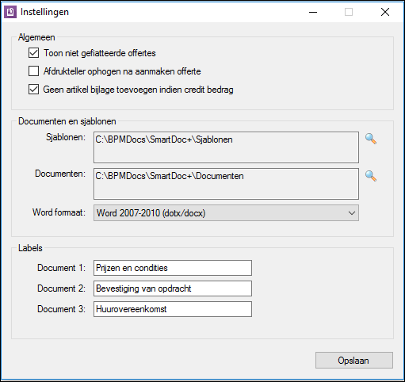Uncheck 'Geen artikel bijlage toevoegen indien credit bedrag'

[x=33, y=90]
